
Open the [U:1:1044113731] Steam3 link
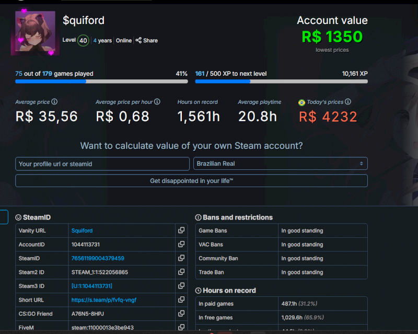click(92, 286)
